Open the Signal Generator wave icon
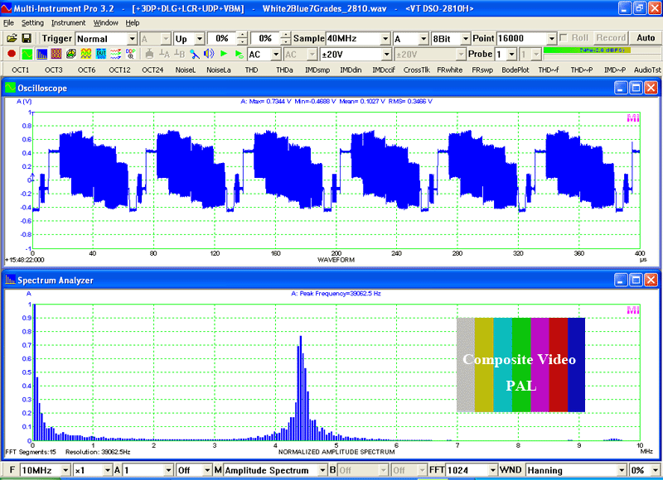This screenshot has height=480, width=663. click(86, 54)
